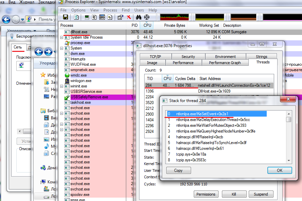Click the Interrupts row icon

[x=67, y=59]
